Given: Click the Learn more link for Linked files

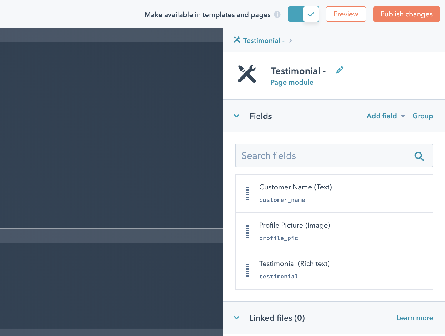Looking at the screenshot, I should click(414, 318).
